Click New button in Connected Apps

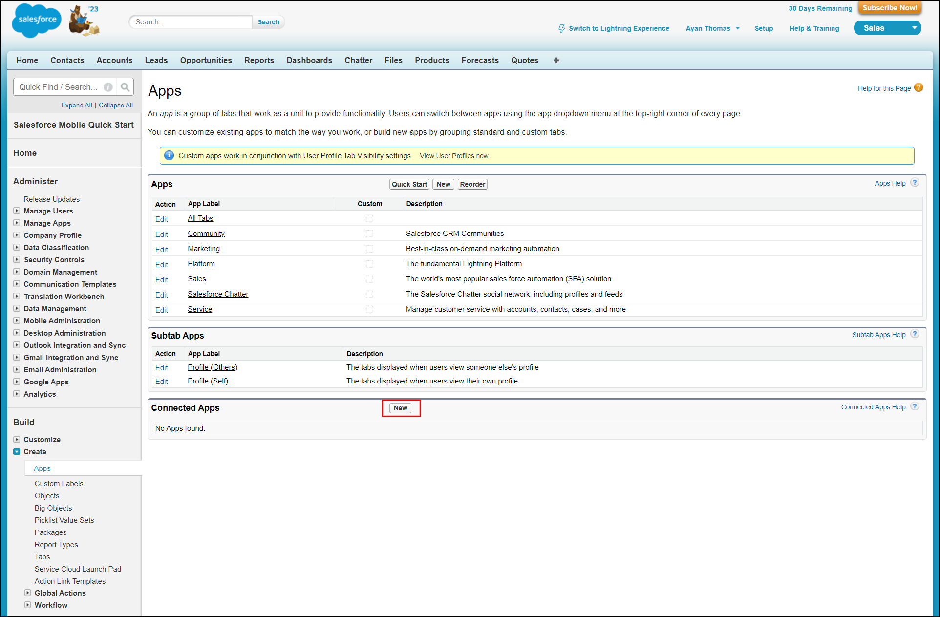[x=400, y=408]
